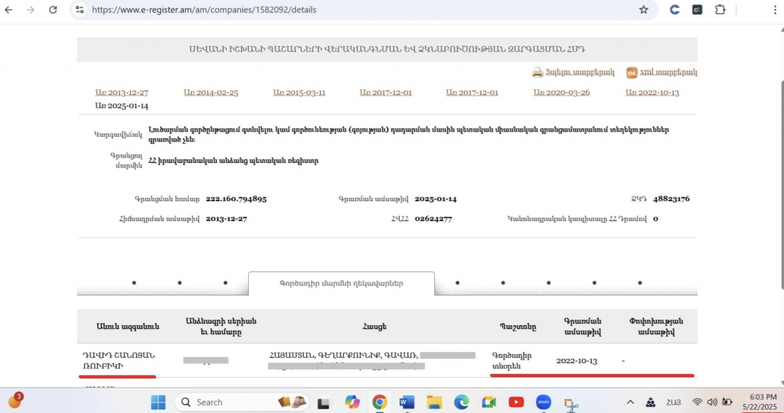Open the site information icon in address bar
The width and height of the screenshot is (784, 413).
point(80,10)
